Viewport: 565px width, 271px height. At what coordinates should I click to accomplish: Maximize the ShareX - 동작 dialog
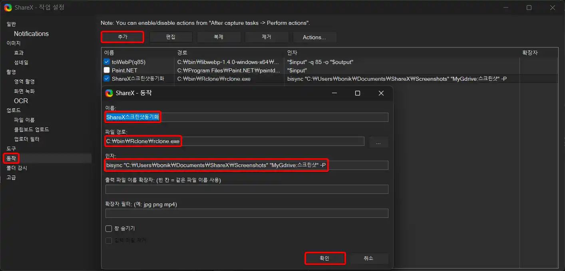(x=358, y=93)
